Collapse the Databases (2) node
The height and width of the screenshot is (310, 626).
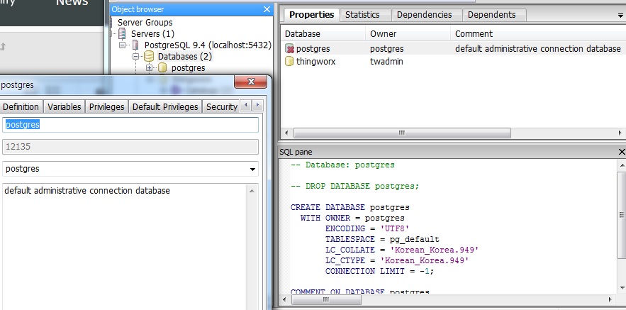pos(135,56)
